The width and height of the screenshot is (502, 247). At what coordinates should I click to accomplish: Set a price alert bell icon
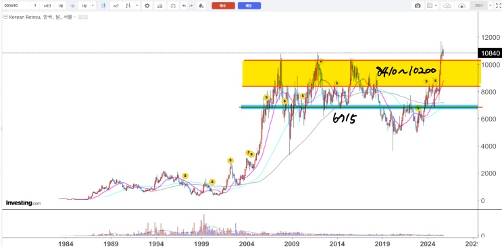tap(201, 5)
